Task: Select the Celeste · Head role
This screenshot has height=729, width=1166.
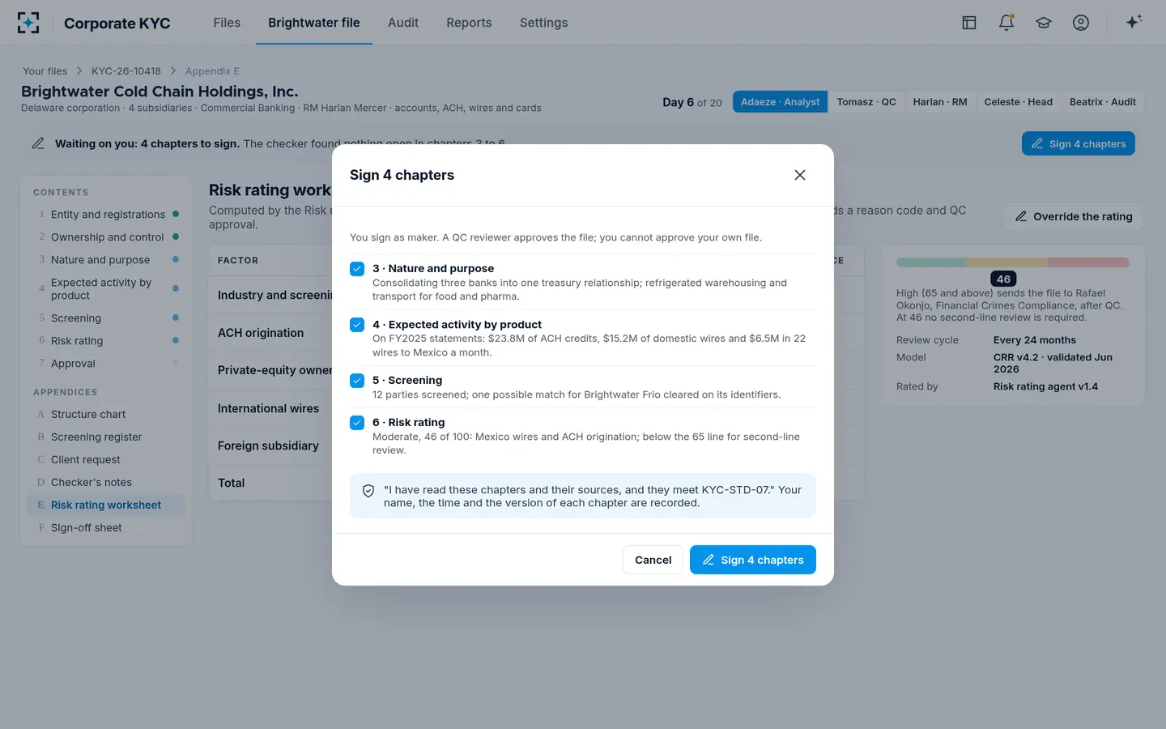Action: [1019, 102]
